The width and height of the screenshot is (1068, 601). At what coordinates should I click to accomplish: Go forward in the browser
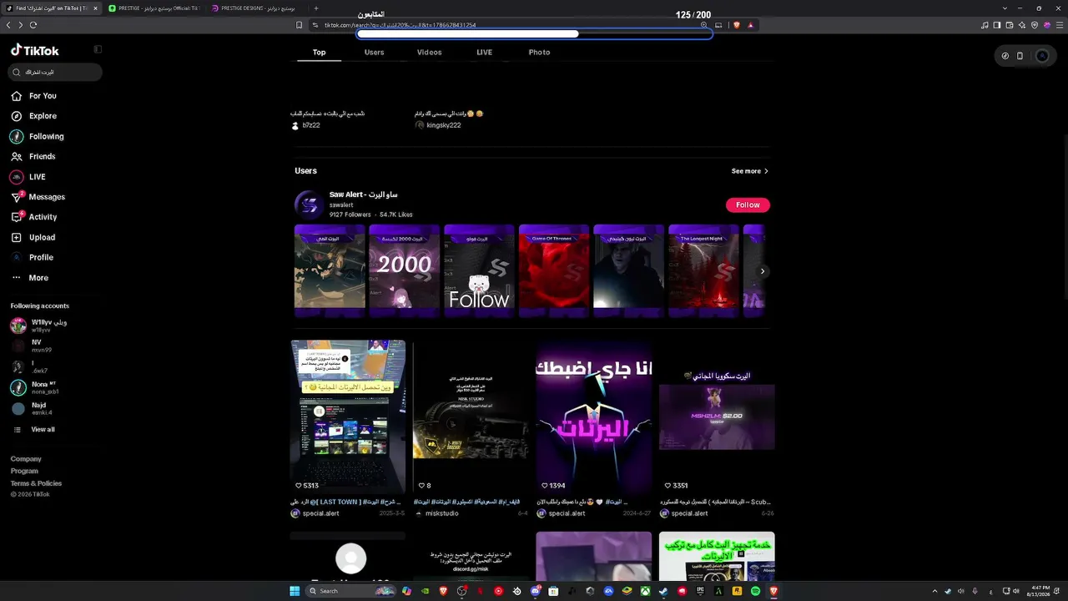pyautogui.click(x=21, y=25)
